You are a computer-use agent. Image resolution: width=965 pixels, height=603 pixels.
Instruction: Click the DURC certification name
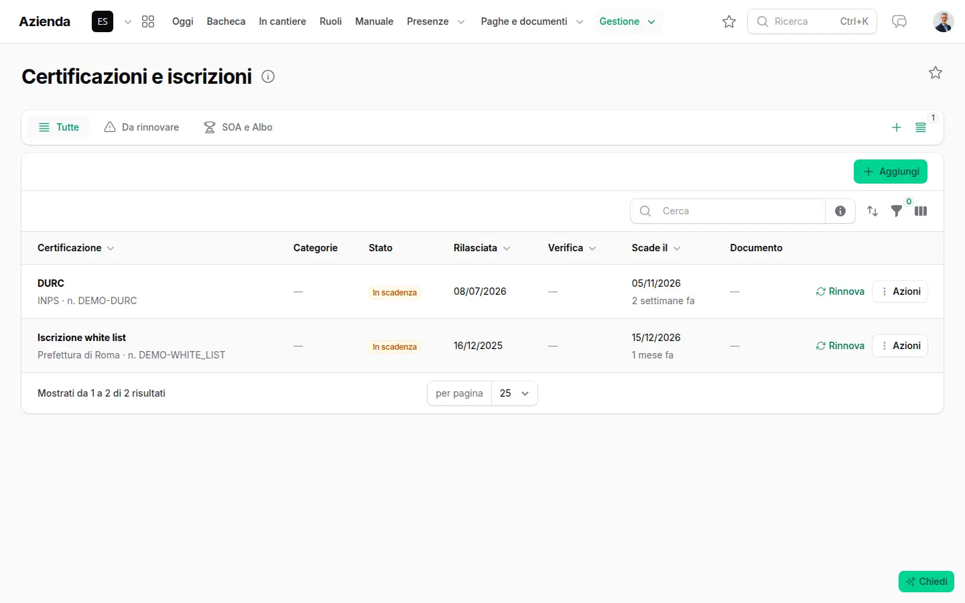click(51, 283)
